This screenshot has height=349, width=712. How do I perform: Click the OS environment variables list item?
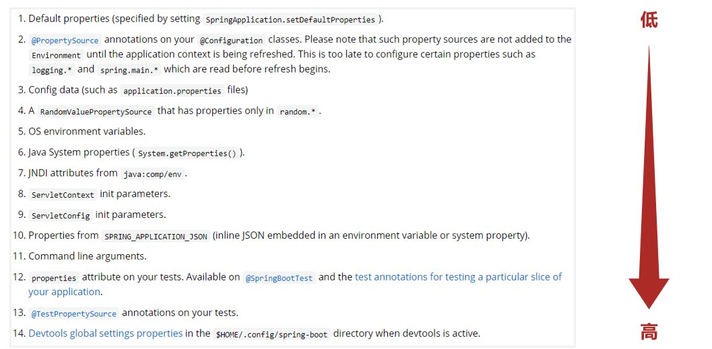click(x=87, y=132)
